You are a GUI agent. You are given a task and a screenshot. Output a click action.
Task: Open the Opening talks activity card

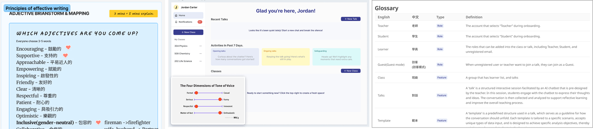pos(235,57)
